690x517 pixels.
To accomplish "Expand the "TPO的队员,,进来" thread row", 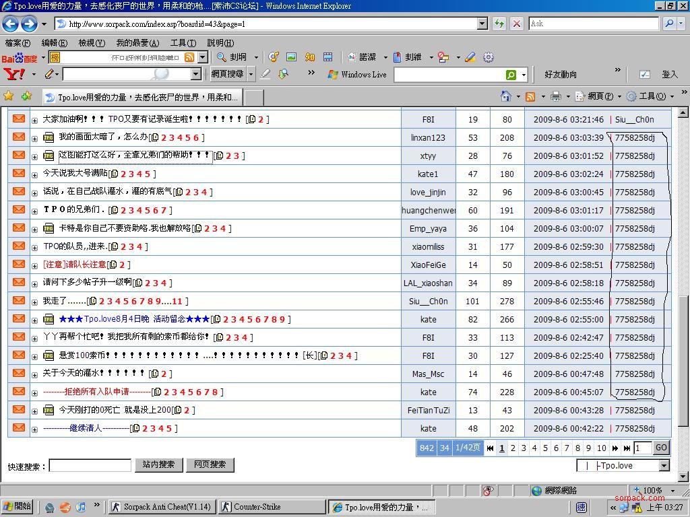I will (x=34, y=247).
